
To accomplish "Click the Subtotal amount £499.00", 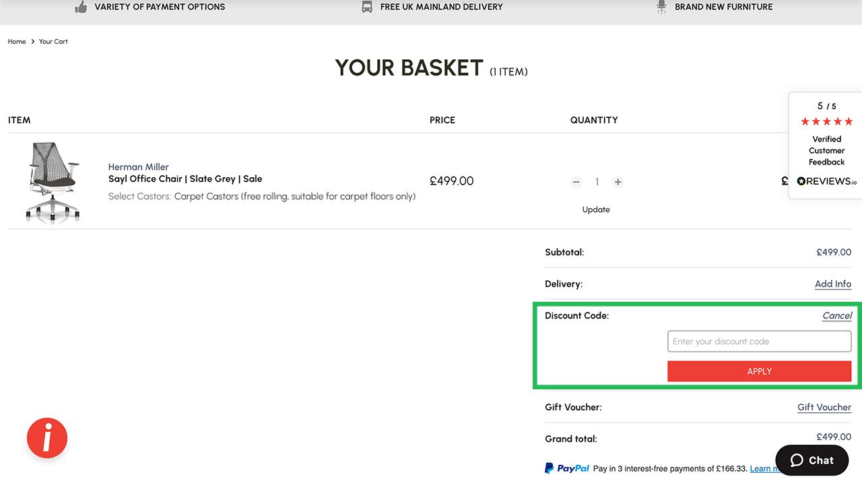I will (834, 253).
